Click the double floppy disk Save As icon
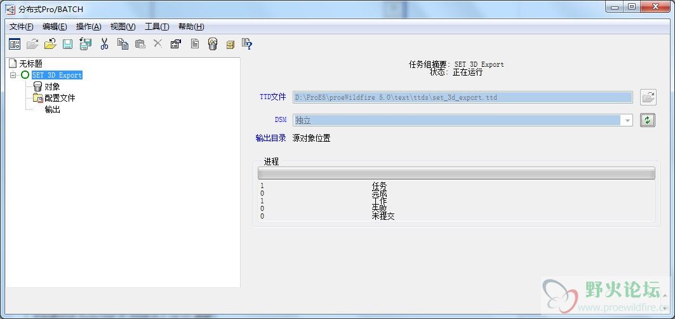Viewport: 675px width, 319px height. [x=86, y=44]
